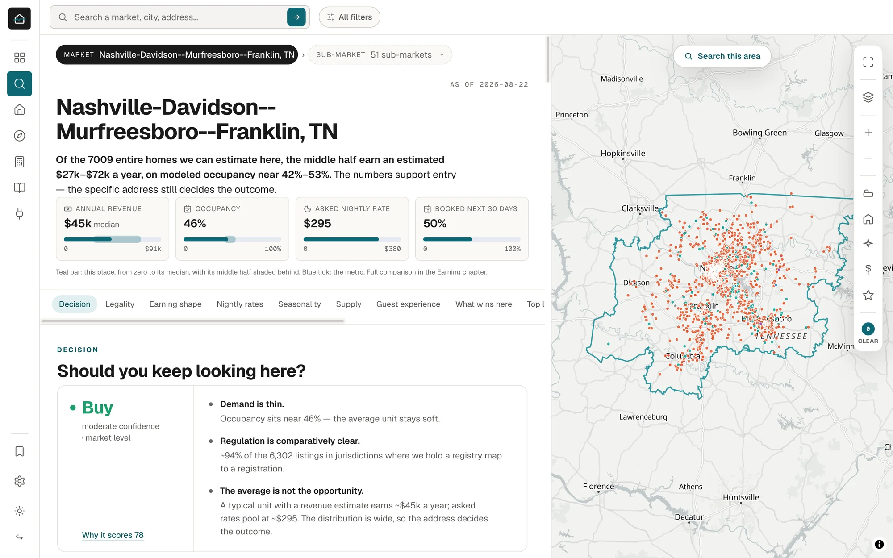The image size is (893, 558).
Task: Click the house filter icon on map toolbar
Action: coord(868,219)
